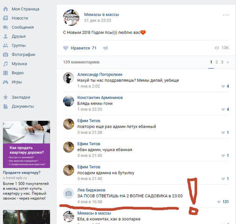
Task: Click the gamepad icon beside Игры
Action: pyautogui.click(x=6, y=82)
